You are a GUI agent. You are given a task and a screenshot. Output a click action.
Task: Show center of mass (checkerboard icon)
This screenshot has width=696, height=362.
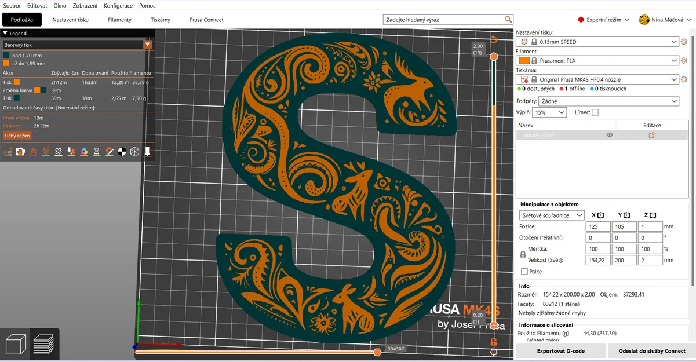tap(122, 152)
